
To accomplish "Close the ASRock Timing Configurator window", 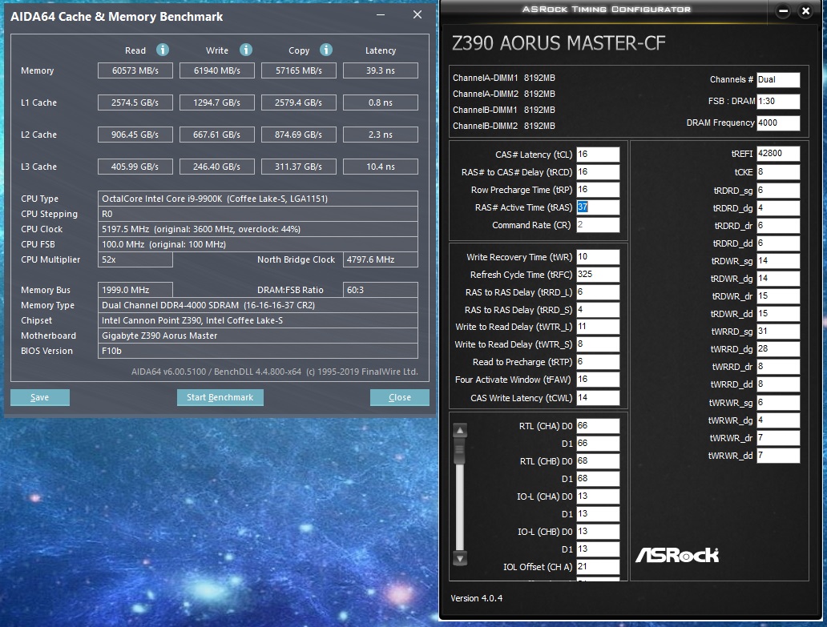I will click(805, 10).
